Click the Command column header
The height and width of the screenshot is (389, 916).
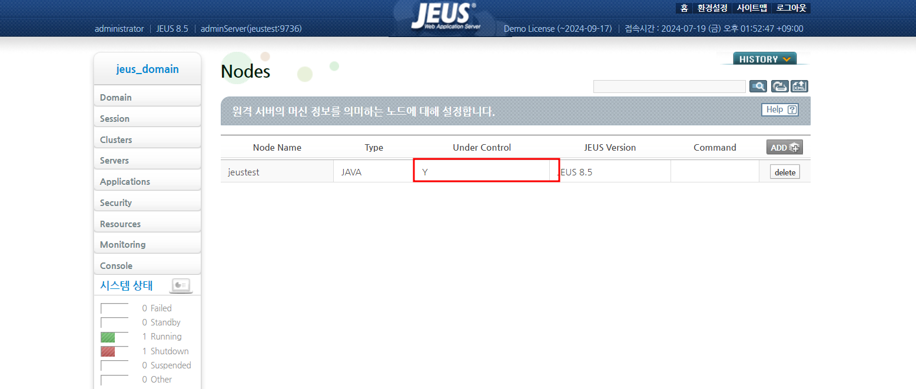(x=715, y=148)
